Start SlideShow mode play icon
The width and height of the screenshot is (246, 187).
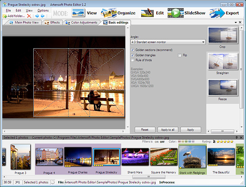176,13
